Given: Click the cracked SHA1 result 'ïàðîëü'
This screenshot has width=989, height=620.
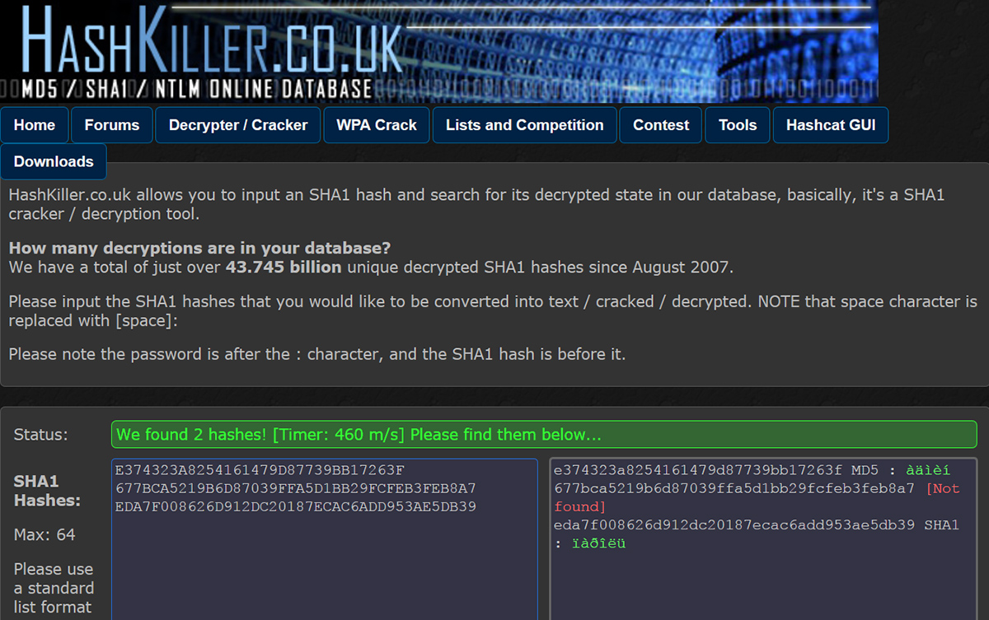Looking at the screenshot, I should tap(598, 543).
